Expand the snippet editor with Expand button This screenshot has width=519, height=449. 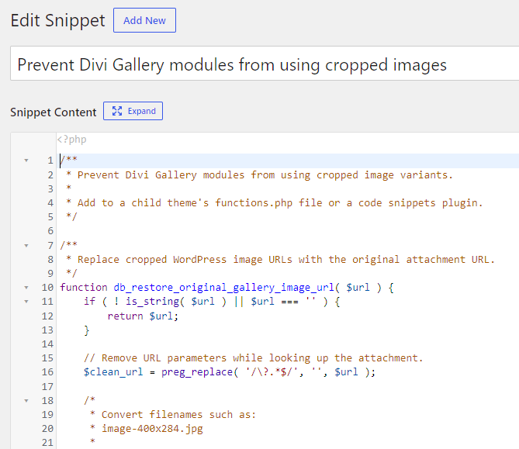[x=133, y=111]
